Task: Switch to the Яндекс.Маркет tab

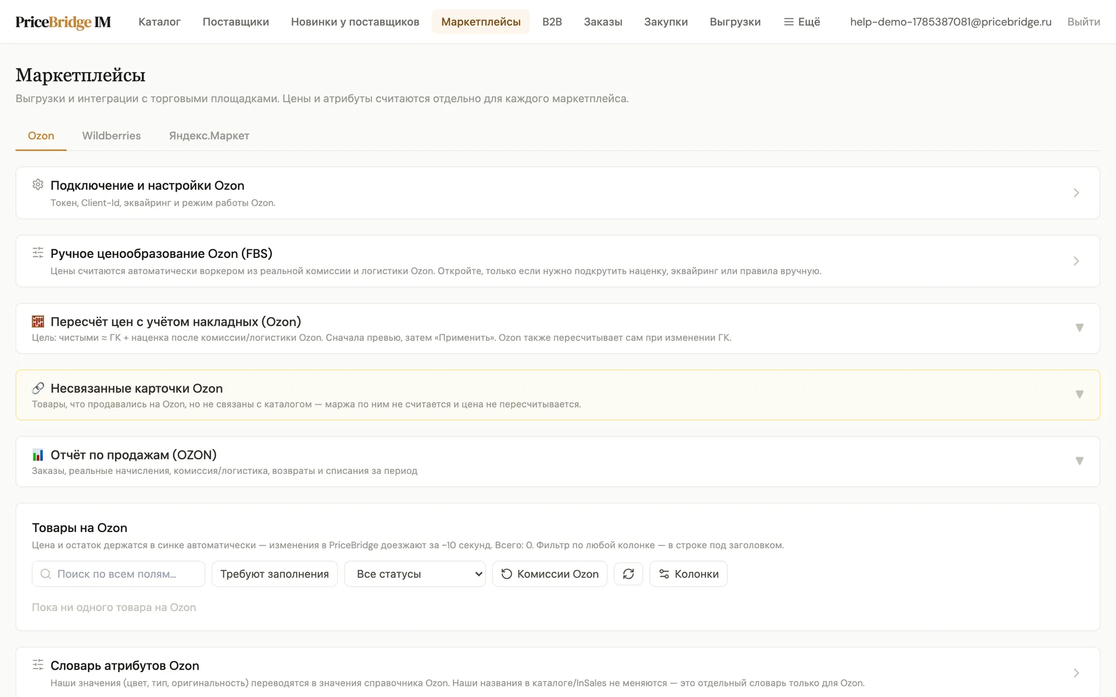Action: point(209,136)
